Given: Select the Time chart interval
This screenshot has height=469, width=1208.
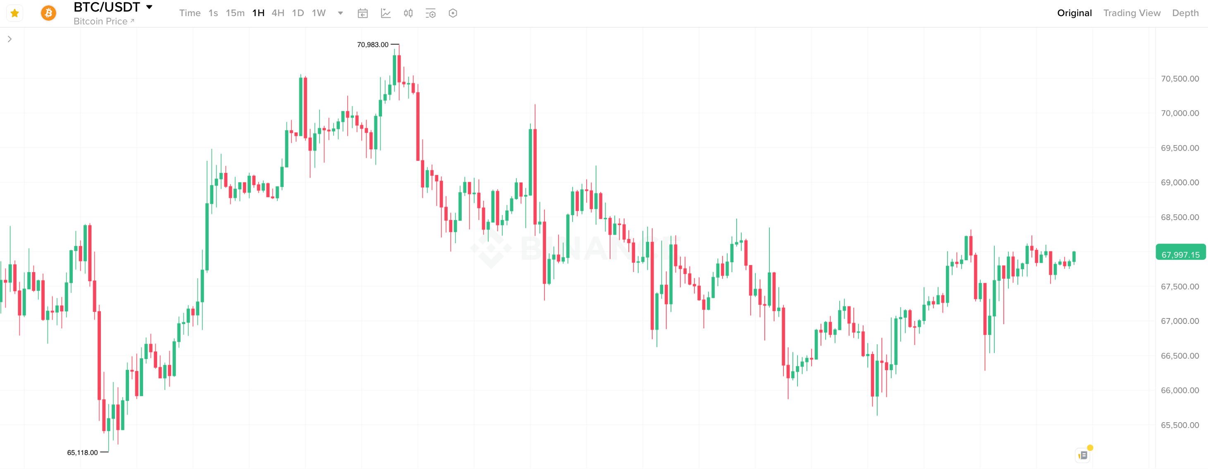Looking at the screenshot, I should [189, 13].
